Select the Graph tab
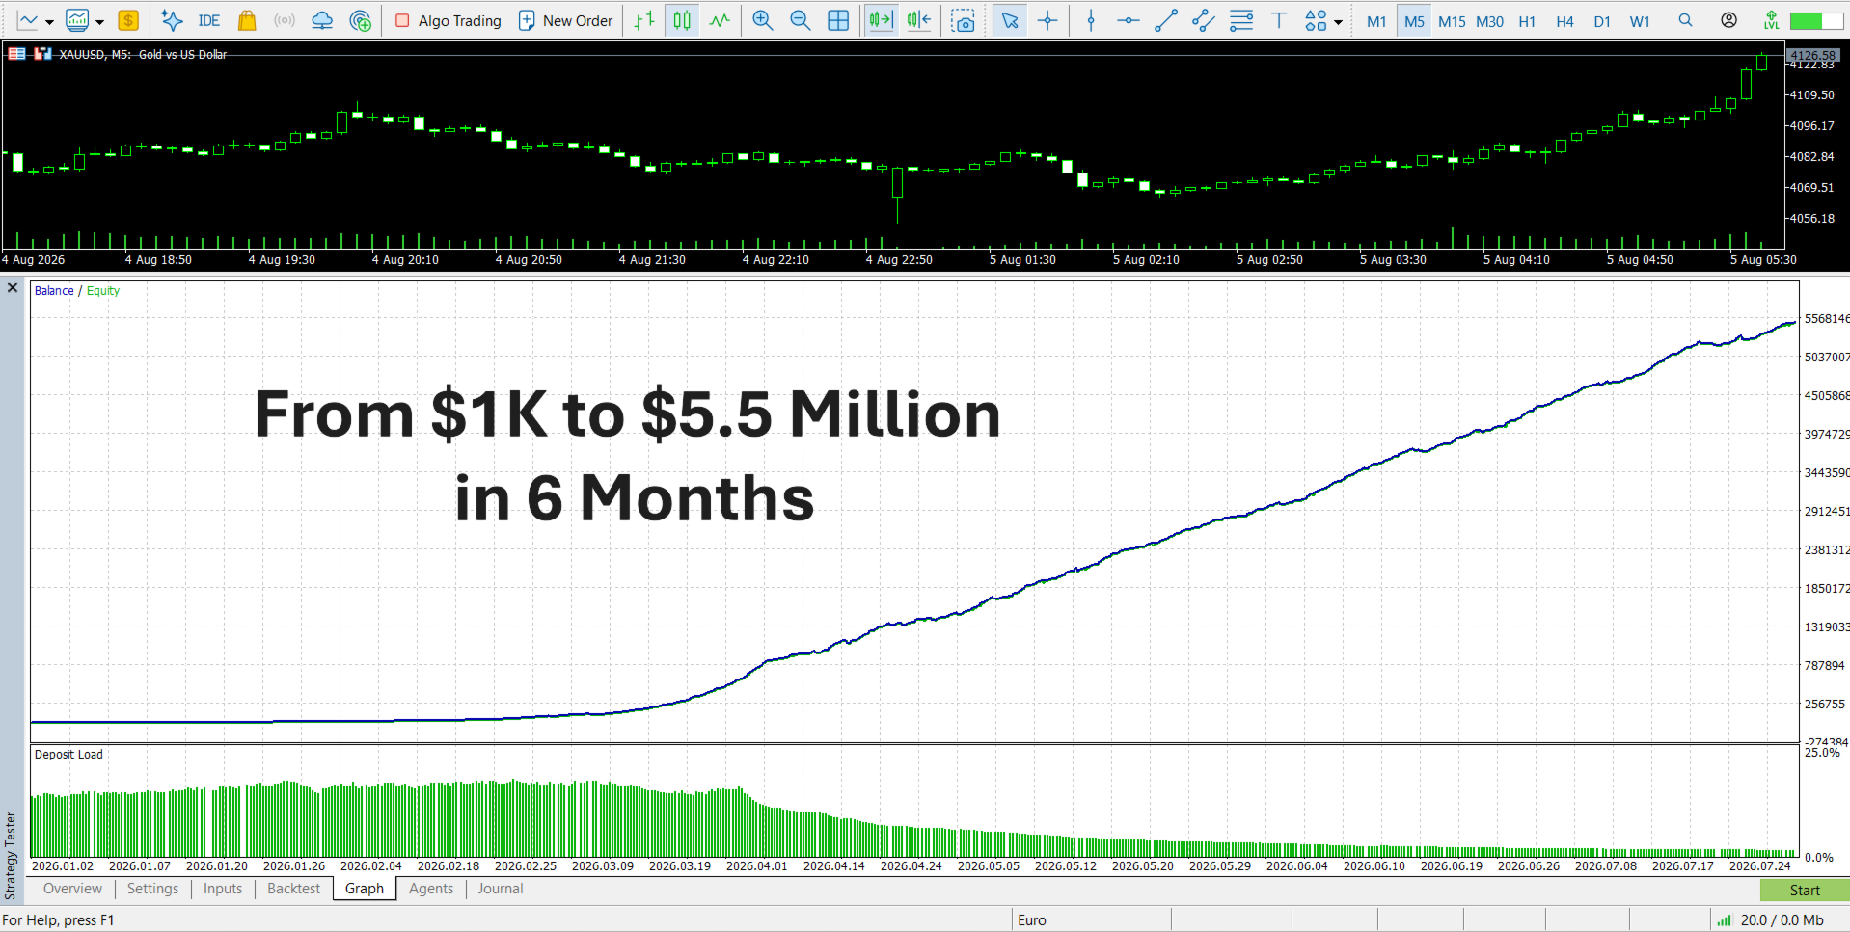1850x932 pixels. (x=365, y=889)
